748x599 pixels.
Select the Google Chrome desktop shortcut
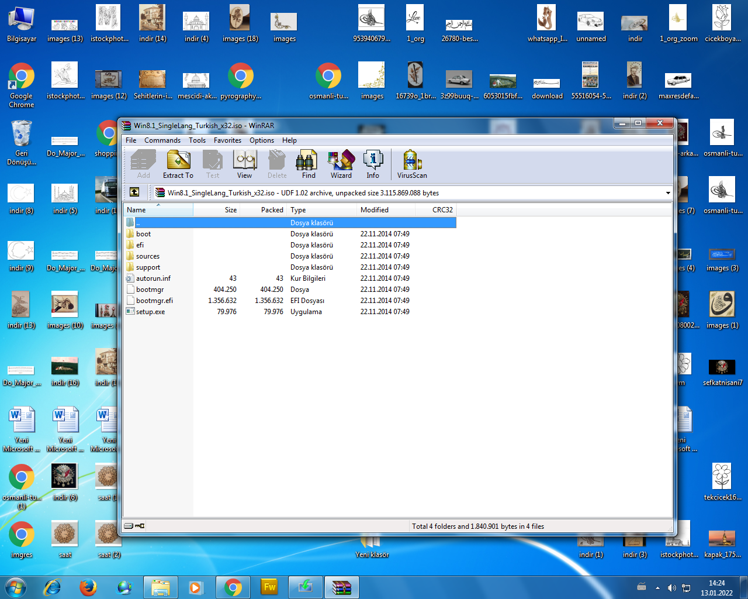(22, 85)
